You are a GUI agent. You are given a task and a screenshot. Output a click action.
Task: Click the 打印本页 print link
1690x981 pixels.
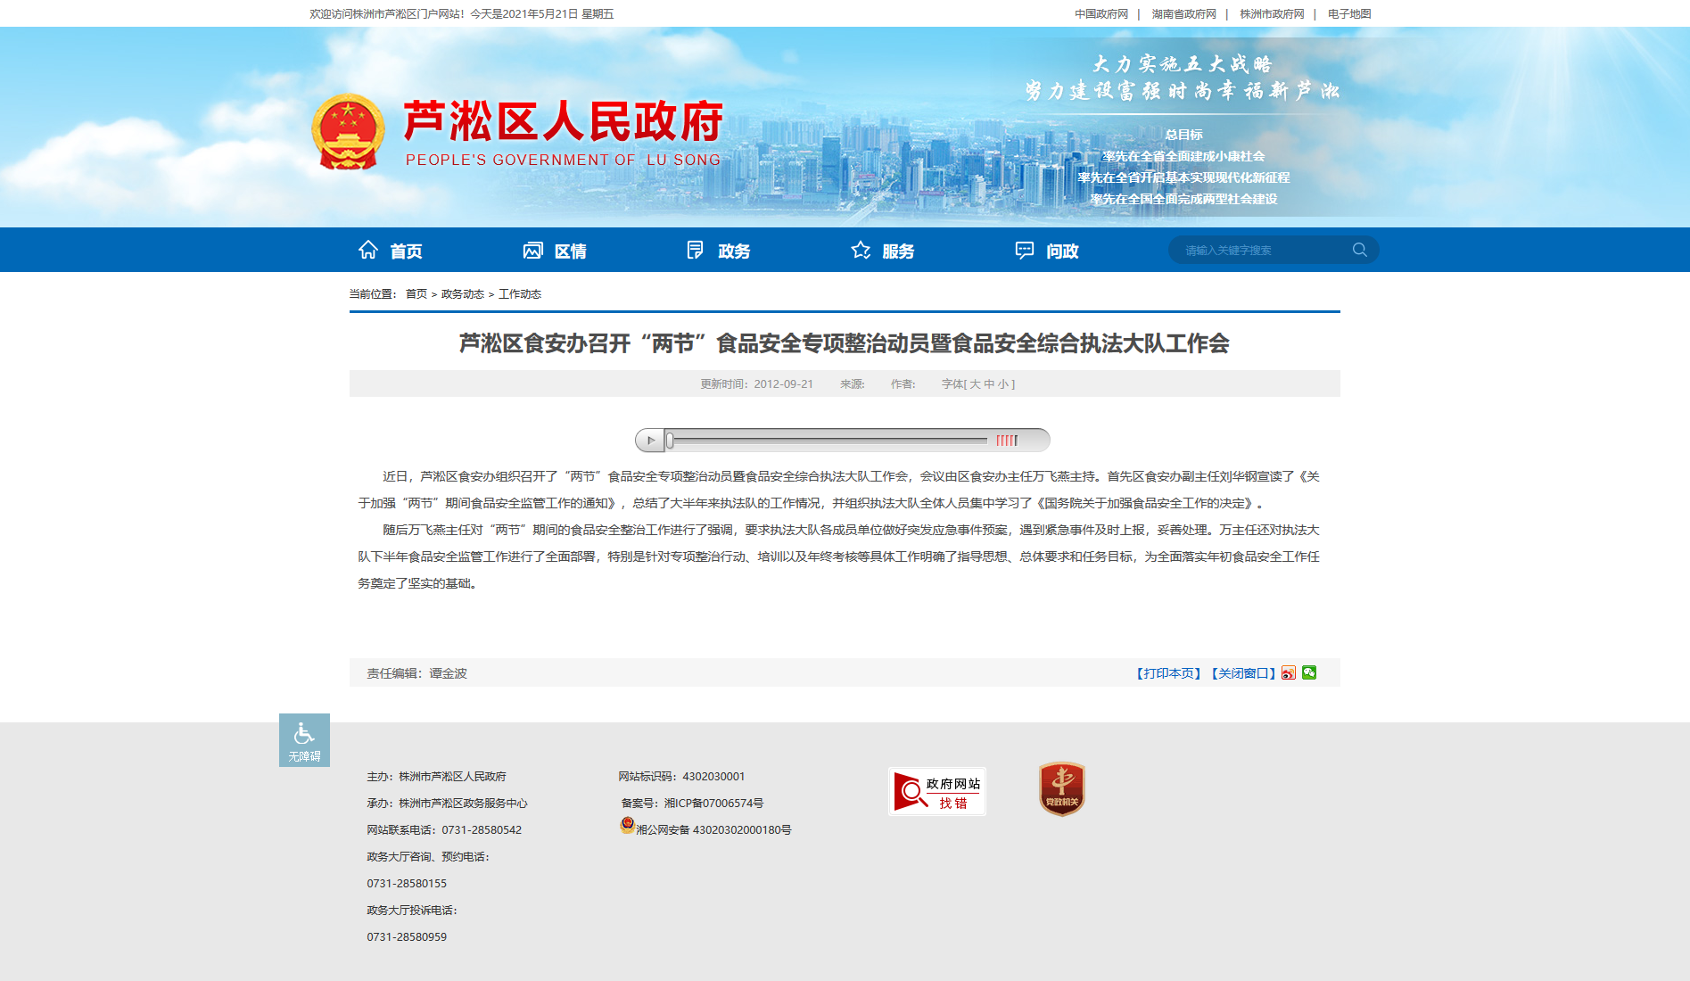(x=1169, y=673)
